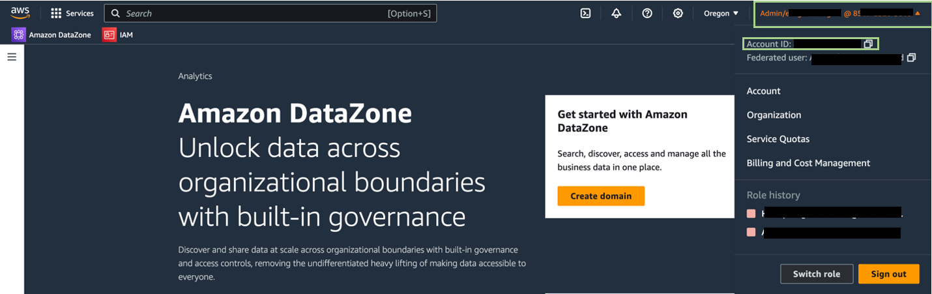View notifications bell icon
The width and height of the screenshot is (932, 294).
click(617, 13)
